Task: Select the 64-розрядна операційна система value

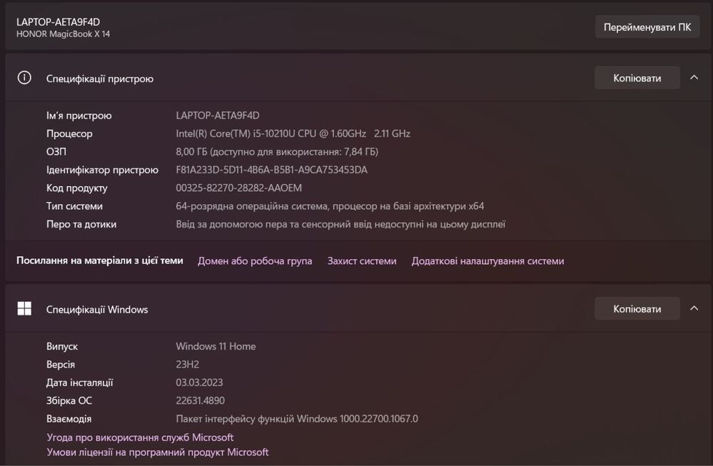Action: 330,206
